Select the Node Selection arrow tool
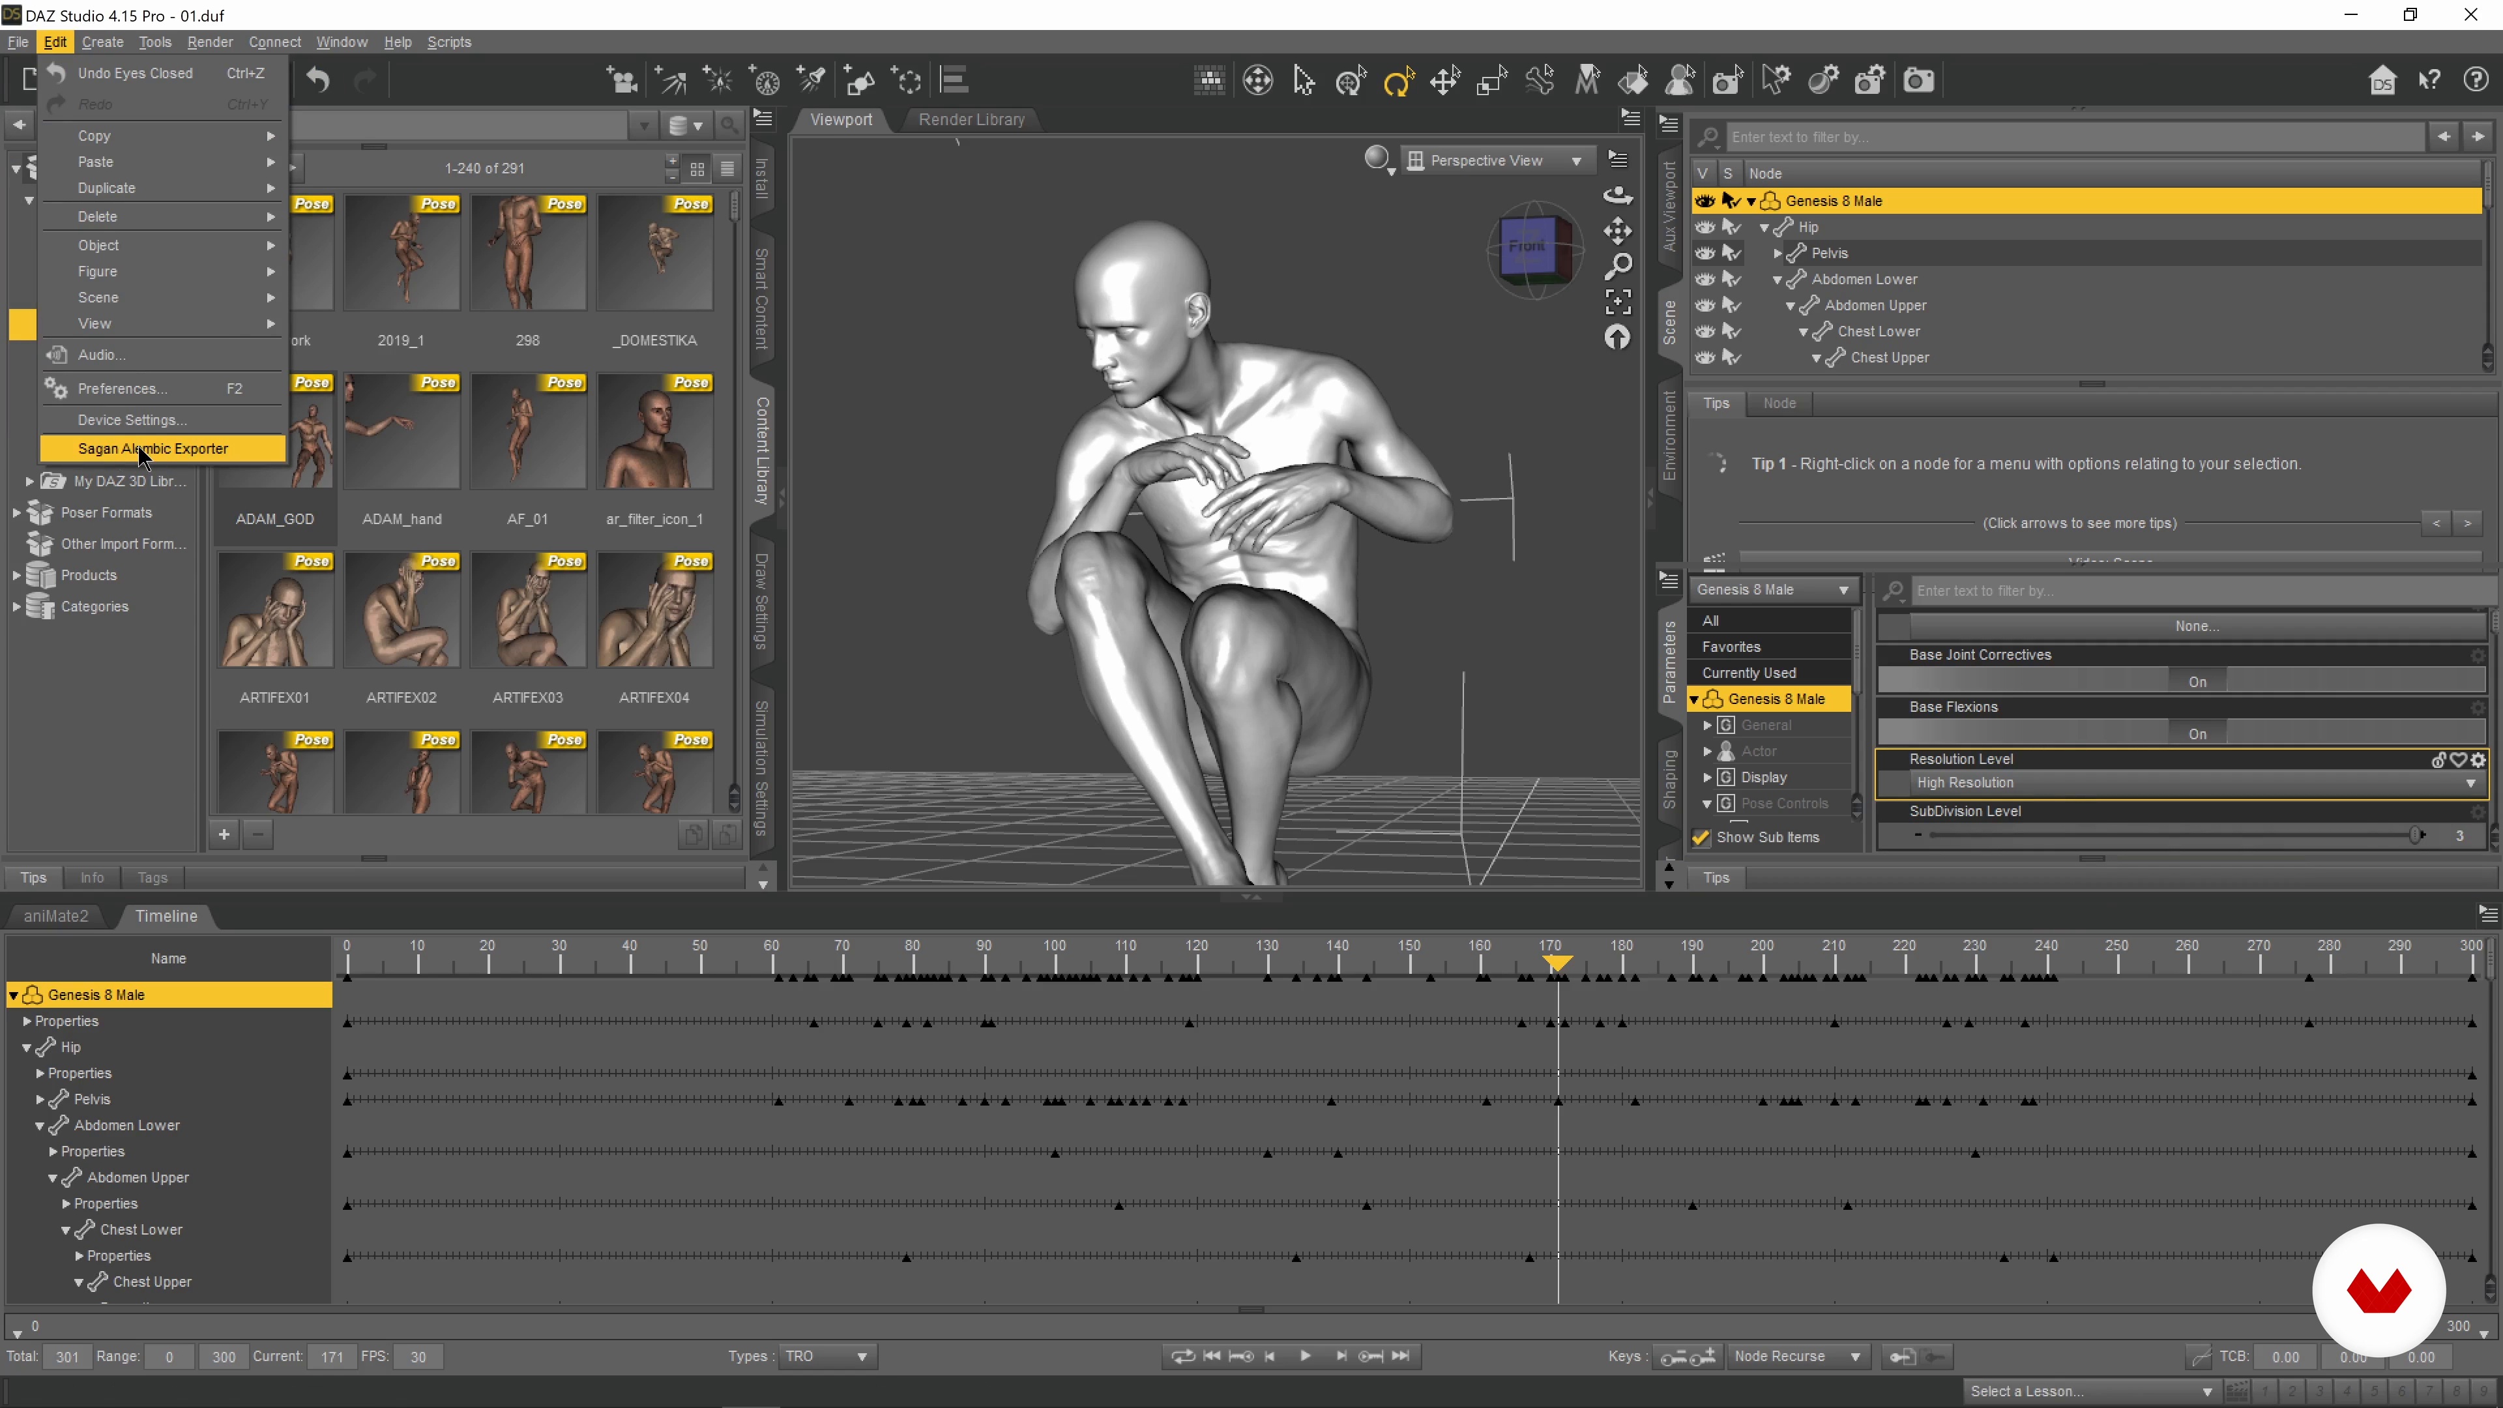2503x1408 pixels. 1304,81
